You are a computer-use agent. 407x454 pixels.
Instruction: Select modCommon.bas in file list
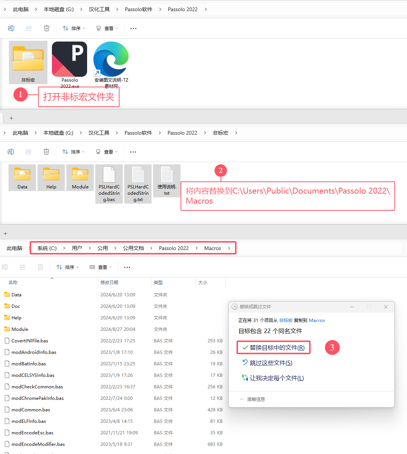113,410
